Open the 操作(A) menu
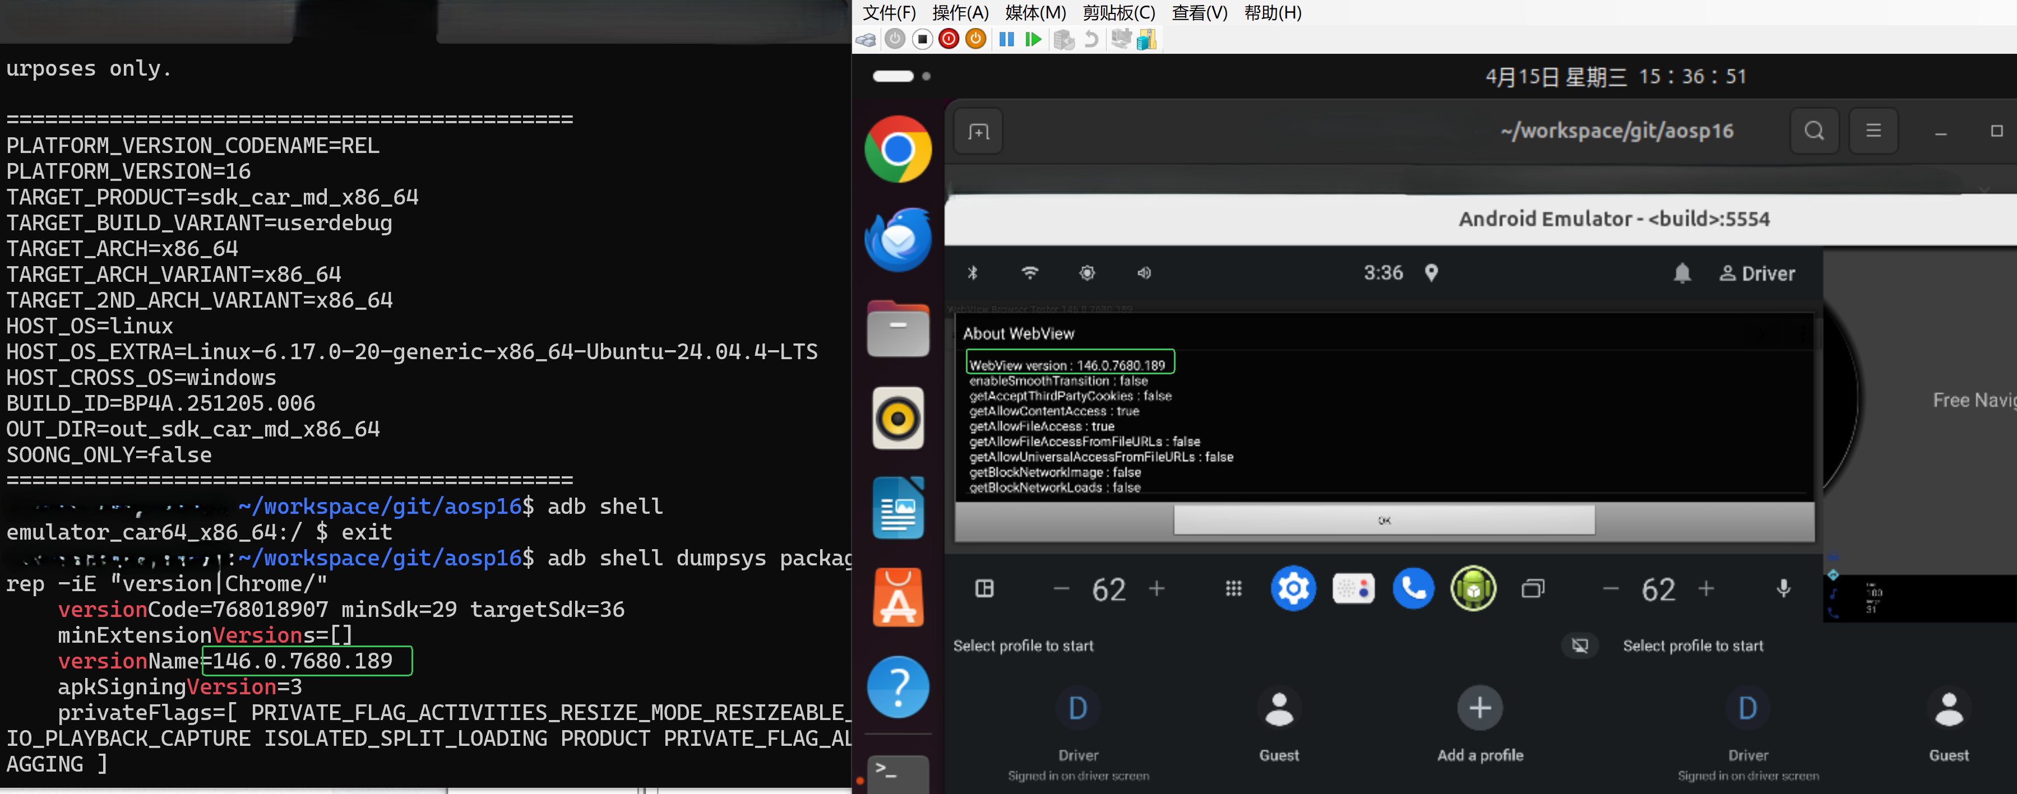The width and height of the screenshot is (2017, 794). (x=960, y=12)
